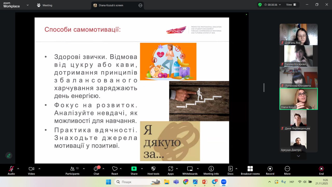
Task: Select Diana Kozub's video thumbnail
Action: coord(298,99)
